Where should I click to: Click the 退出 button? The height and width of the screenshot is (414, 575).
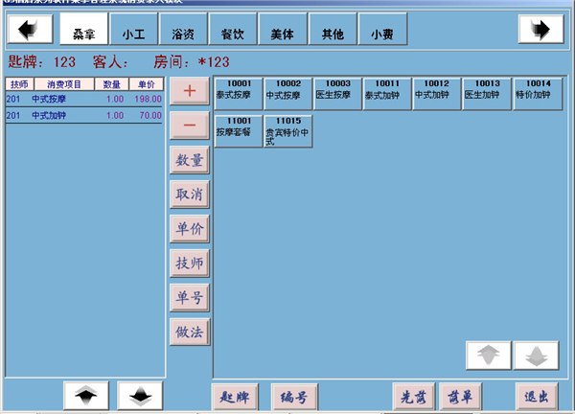537,397
